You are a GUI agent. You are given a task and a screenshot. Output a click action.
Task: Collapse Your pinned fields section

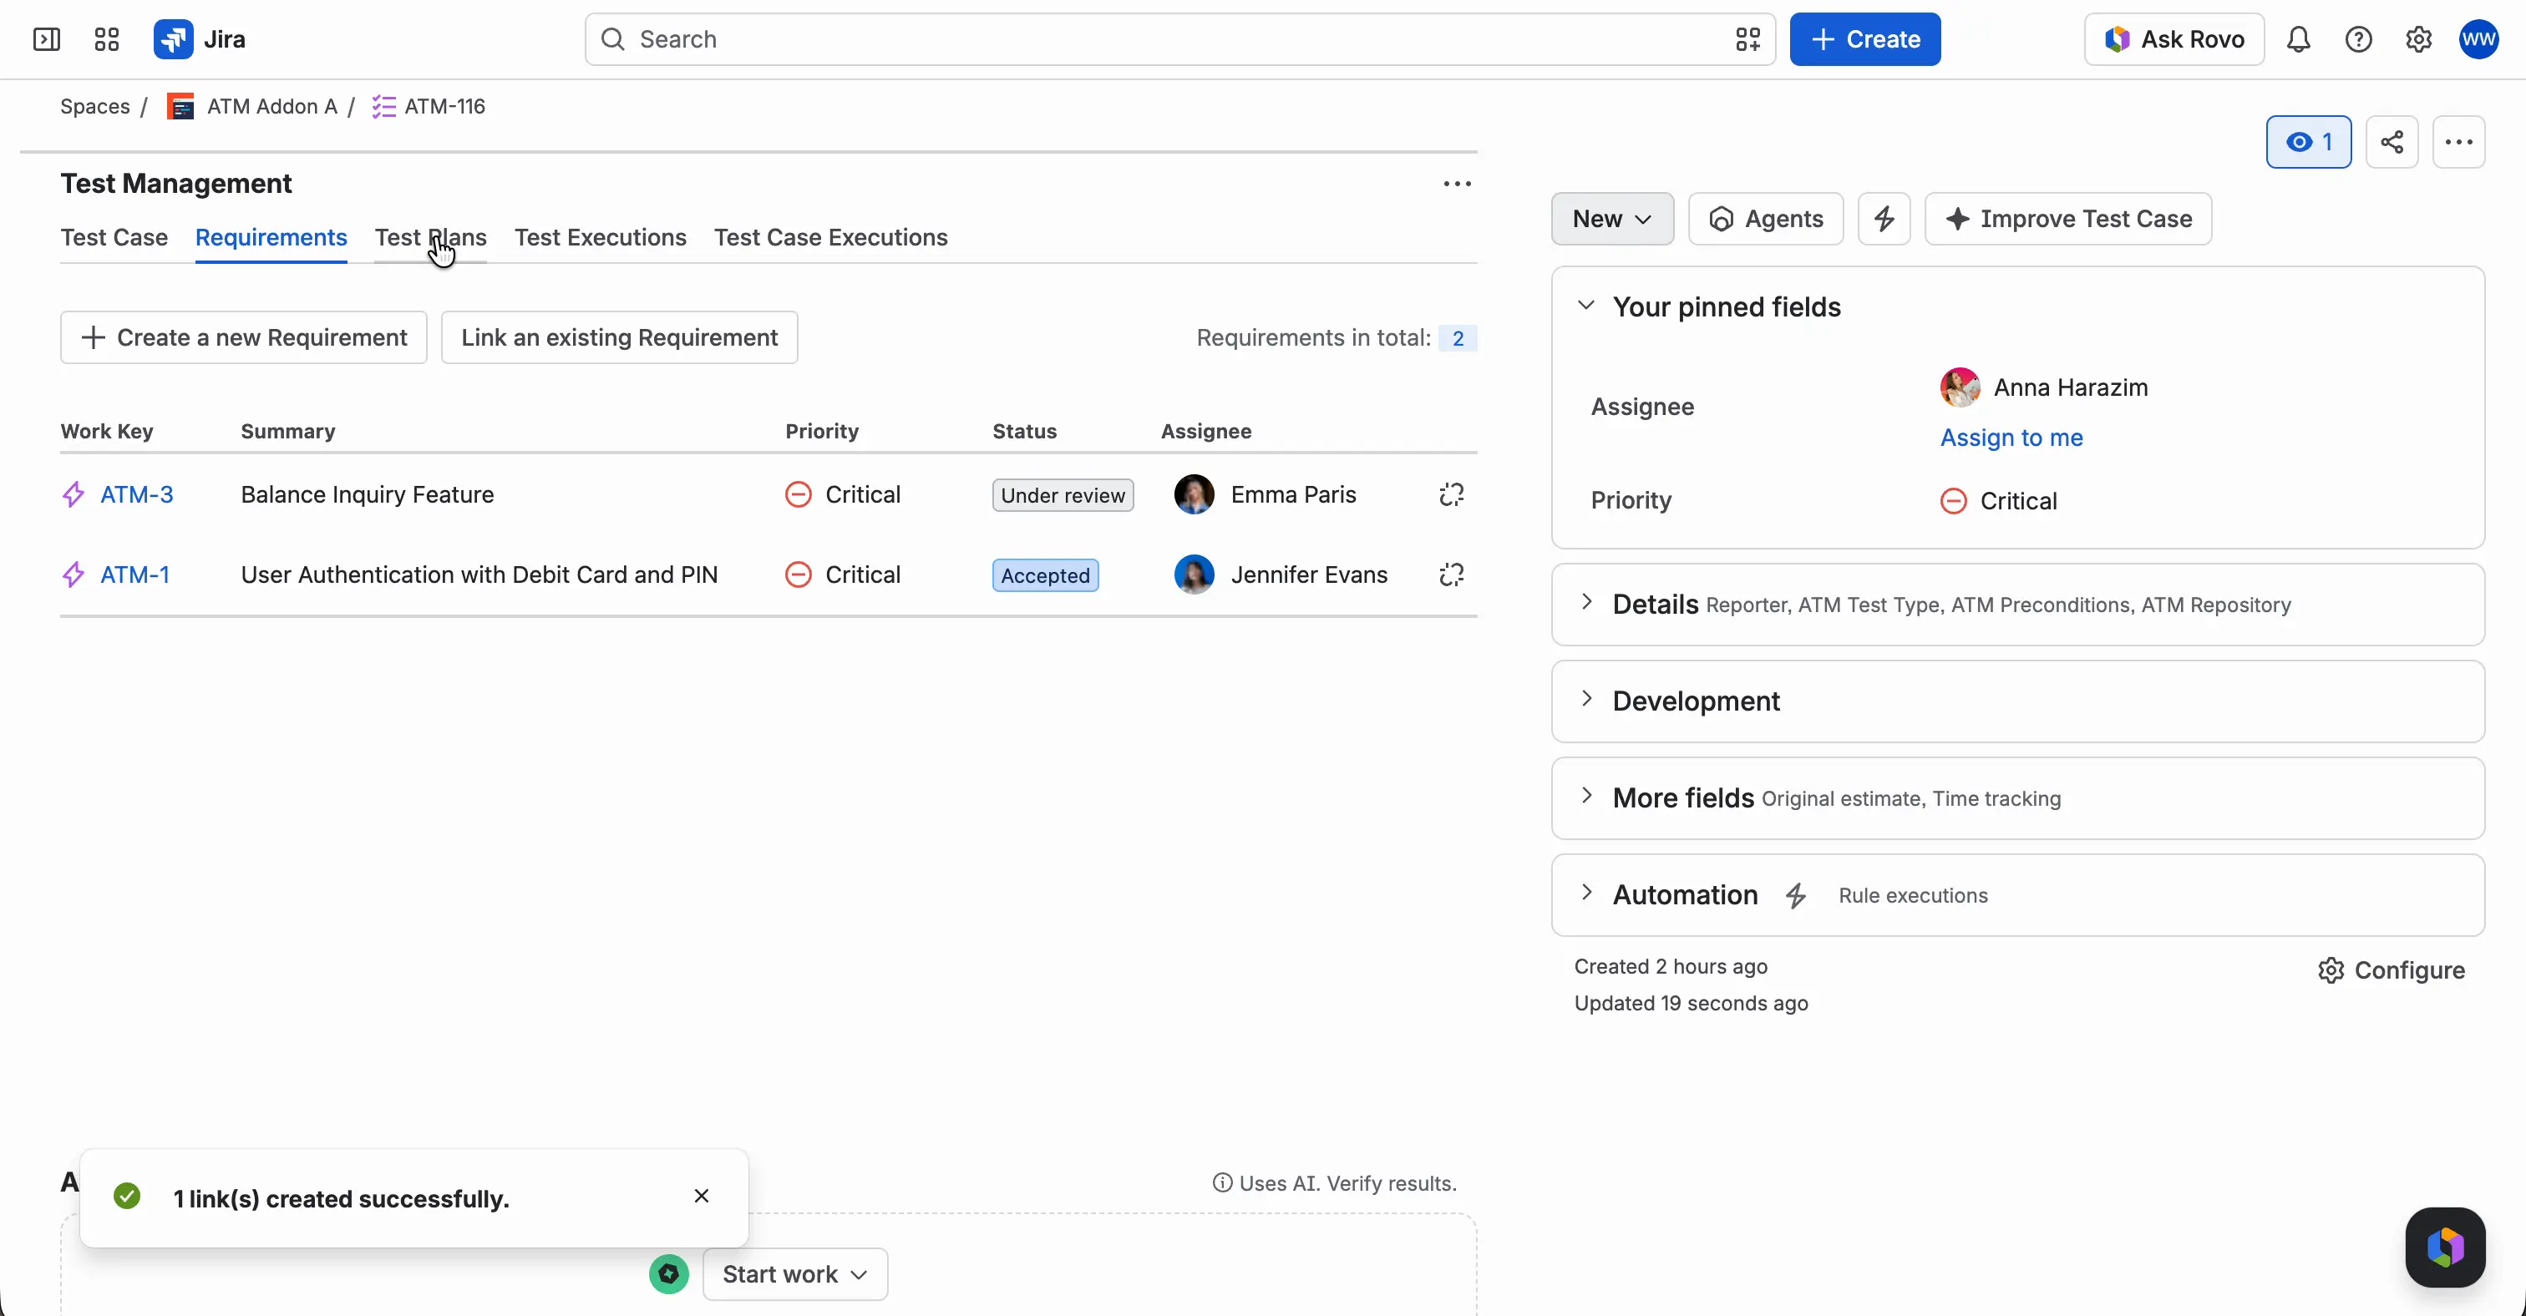coord(1585,306)
